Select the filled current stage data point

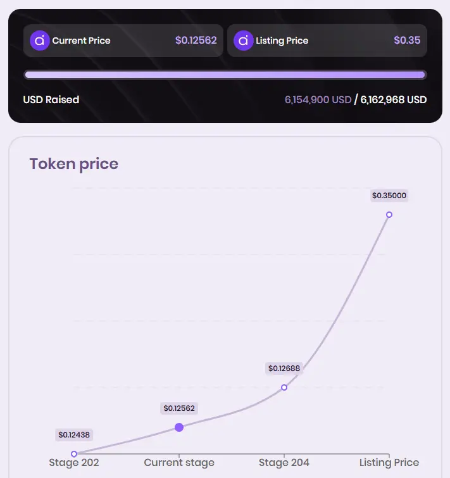click(x=179, y=427)
